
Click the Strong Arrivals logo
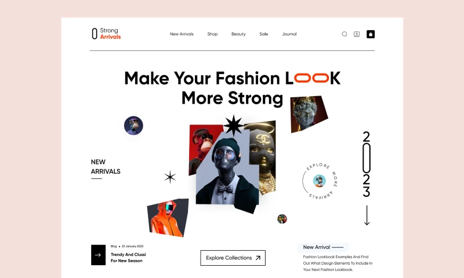point(106,34)
